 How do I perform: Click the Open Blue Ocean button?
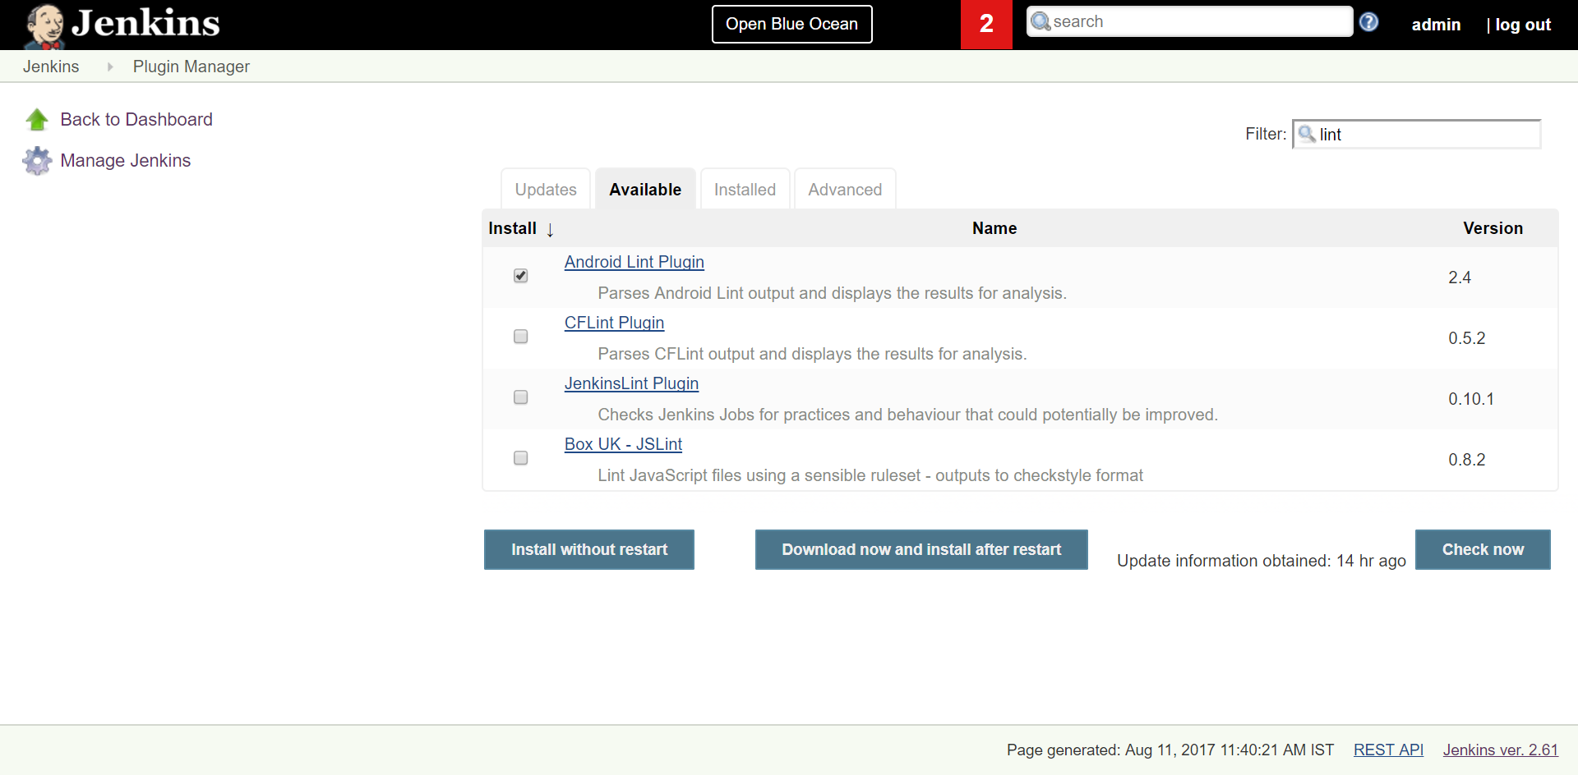(791, 24)
